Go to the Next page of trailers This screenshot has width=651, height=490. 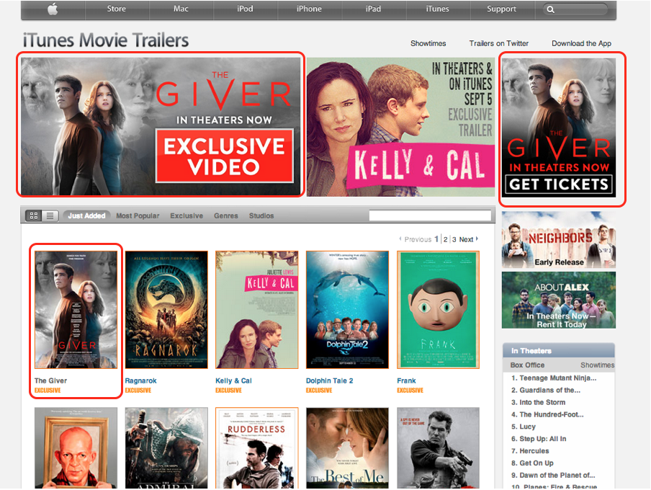[x=468, y=239]
